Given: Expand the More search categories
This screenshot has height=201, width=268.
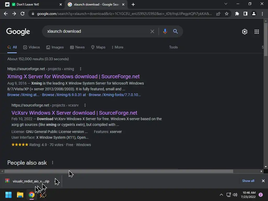Looking at the screenshot, I should (x=118, y=47).
